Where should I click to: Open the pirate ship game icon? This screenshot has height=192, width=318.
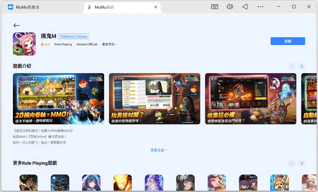(60, 183)
